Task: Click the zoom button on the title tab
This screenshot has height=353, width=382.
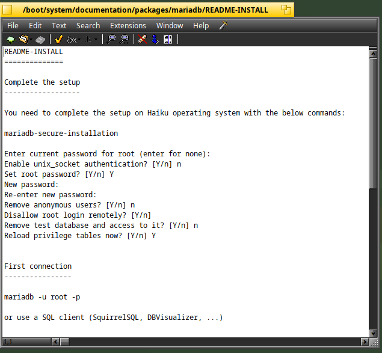Action: tap(286, 10)
